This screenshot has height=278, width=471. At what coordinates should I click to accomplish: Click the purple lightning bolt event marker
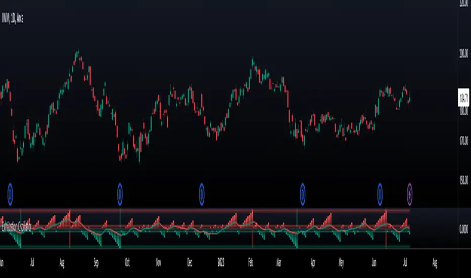[409, 194]
